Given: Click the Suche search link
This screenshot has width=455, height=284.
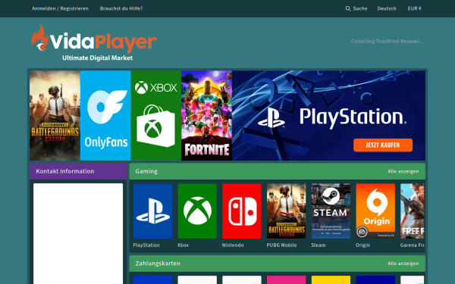Looking at the screenshot, I should [x=360, y=8].
